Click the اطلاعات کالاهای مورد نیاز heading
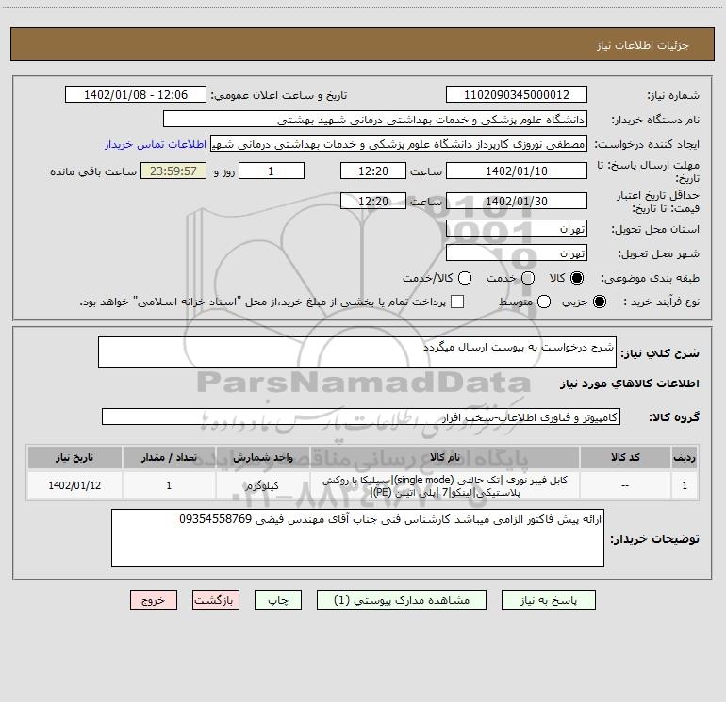This screenshot has width=726, height=702. tap(629, 384)
